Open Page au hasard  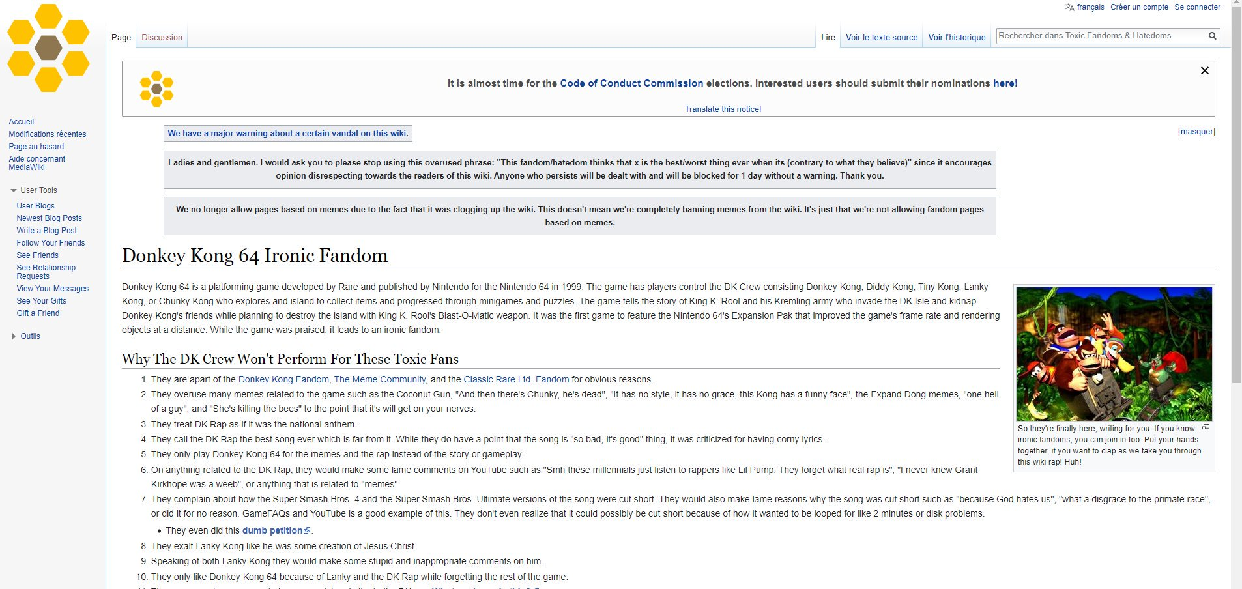36,147
